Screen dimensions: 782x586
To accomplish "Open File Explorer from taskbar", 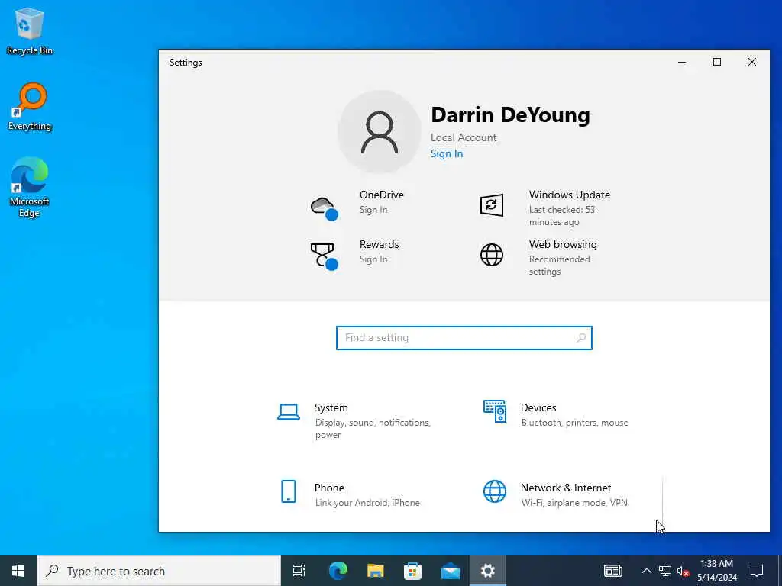I will 375,571.
